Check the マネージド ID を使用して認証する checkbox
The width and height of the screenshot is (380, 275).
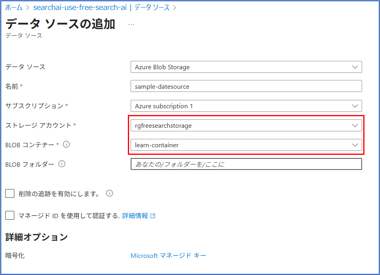click(10, 215)
